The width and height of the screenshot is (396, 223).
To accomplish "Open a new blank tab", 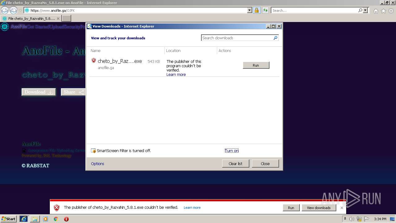I will 67,19.
